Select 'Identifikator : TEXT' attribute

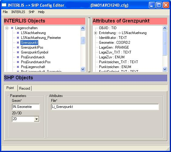[x=113, y=38]
